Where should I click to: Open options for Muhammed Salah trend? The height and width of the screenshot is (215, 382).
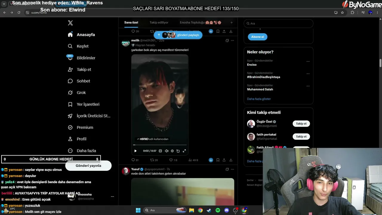308,86
